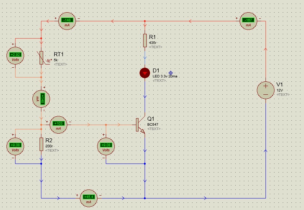Click the "RT1" reference label
The image size is (304, 210).
pos(59,54)
